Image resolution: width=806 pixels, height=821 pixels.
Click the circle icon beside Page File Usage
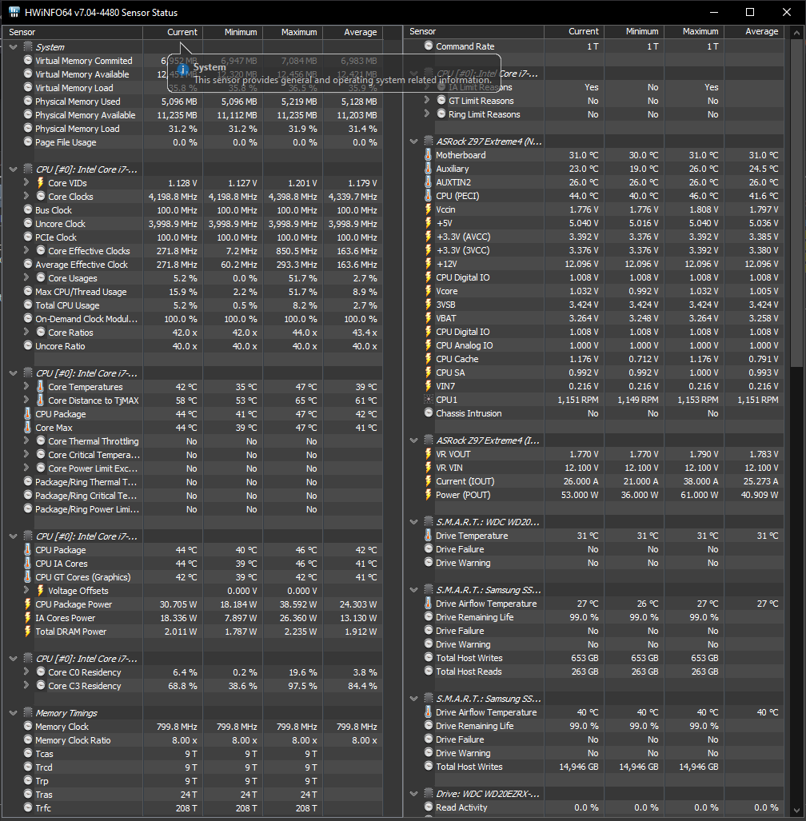point(28,141)
